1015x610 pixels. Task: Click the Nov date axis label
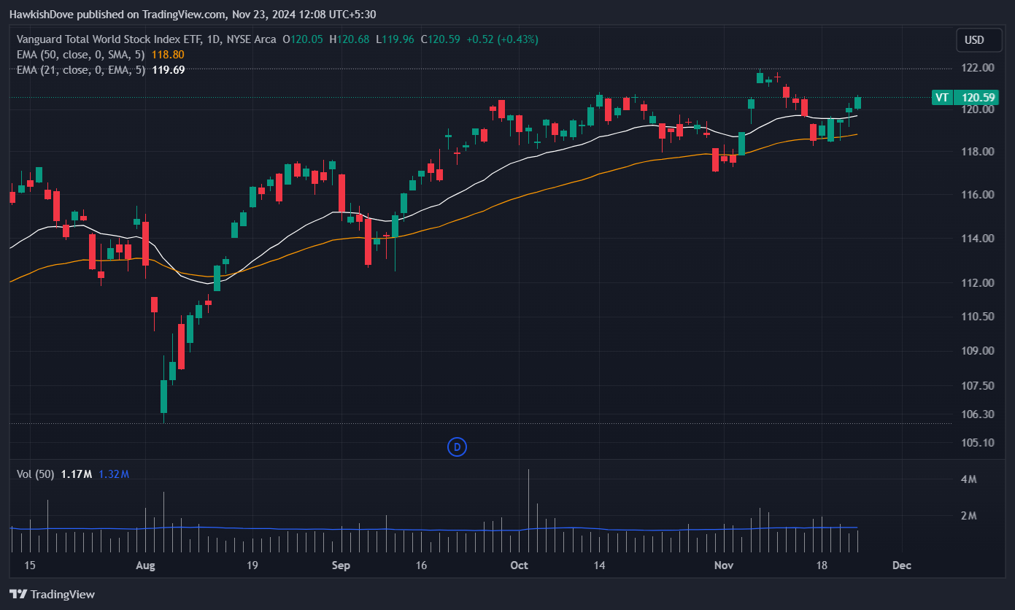[x=723, y=565]
